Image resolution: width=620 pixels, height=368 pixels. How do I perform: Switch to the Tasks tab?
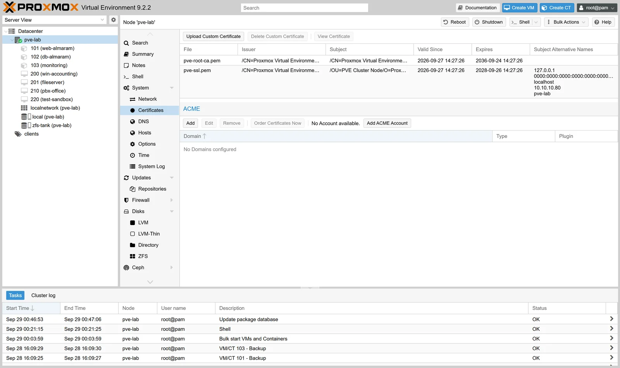tap(15, 296)
